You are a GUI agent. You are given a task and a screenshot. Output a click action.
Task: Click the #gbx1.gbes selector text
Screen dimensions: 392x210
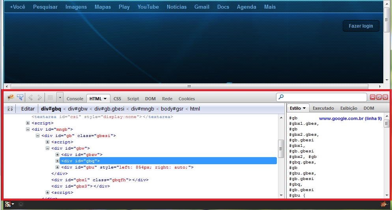click(304, 124)
